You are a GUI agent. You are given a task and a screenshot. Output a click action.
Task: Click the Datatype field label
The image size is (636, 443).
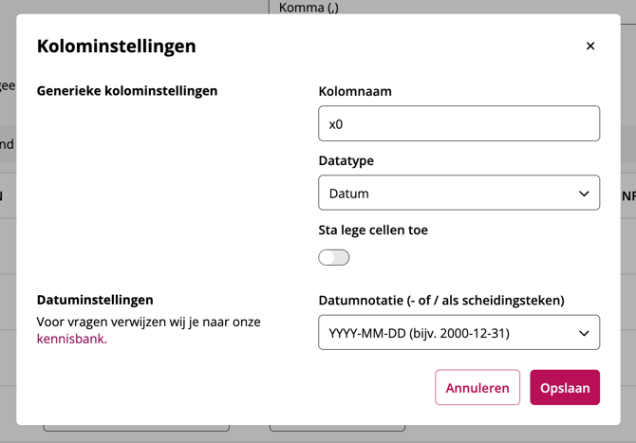[x=346, y=160]
